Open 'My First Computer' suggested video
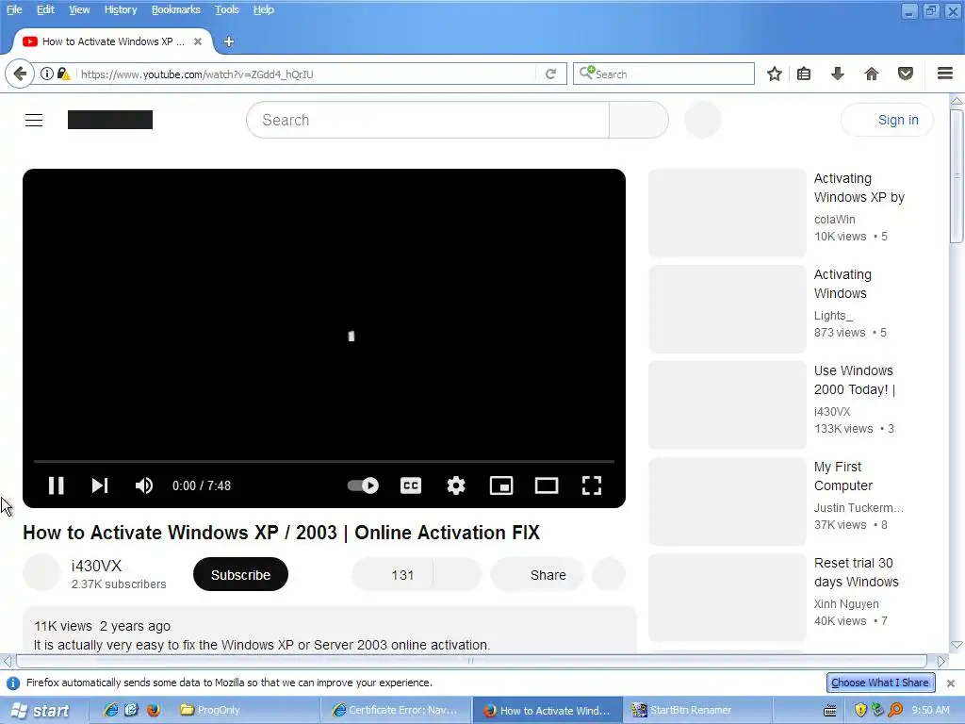This screenshot has height=724, width=965. [843, 476]
